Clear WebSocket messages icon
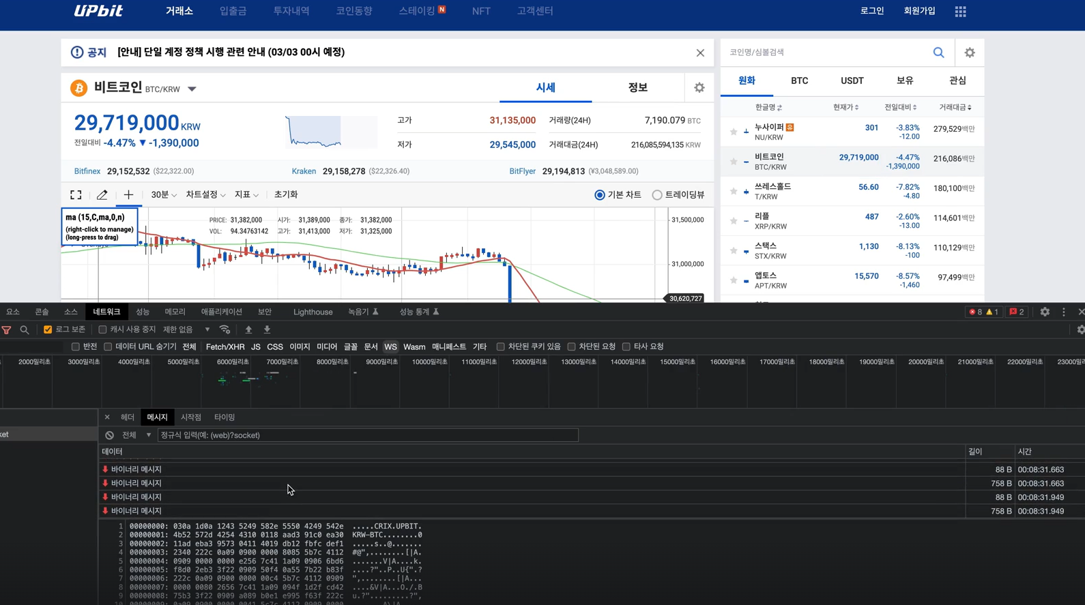1085x605 pixels. click(x=109, y=435)
